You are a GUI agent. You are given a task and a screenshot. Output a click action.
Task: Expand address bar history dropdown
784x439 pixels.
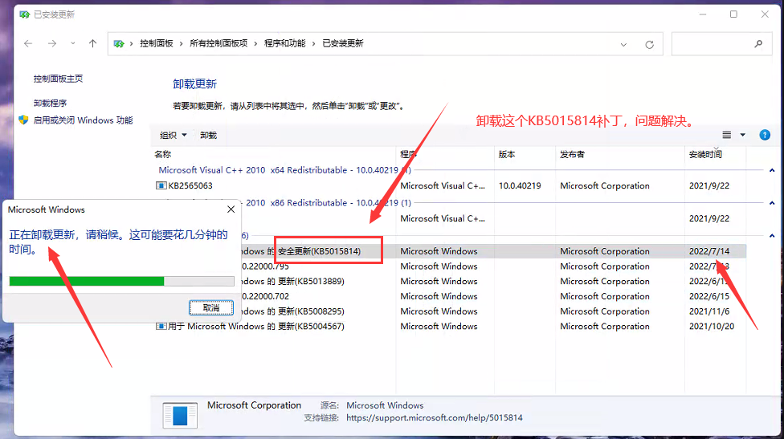[x=623, y=44]
